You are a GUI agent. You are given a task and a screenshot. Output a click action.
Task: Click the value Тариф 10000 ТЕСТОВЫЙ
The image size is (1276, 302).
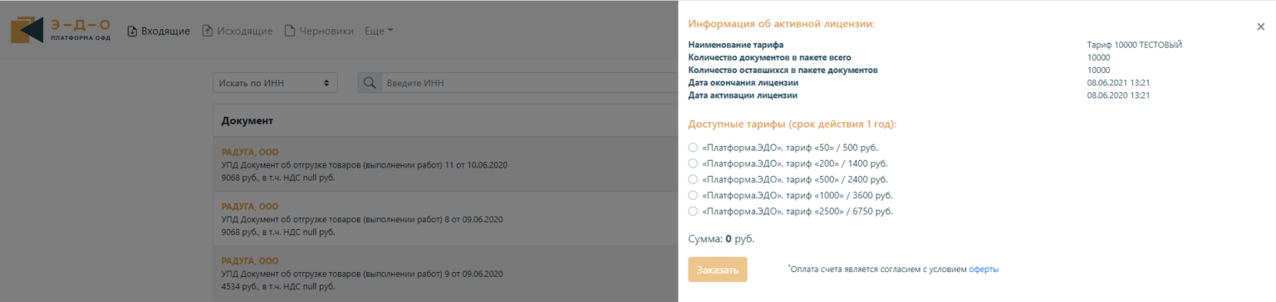pyautogui.click(x=1134, y=45)
